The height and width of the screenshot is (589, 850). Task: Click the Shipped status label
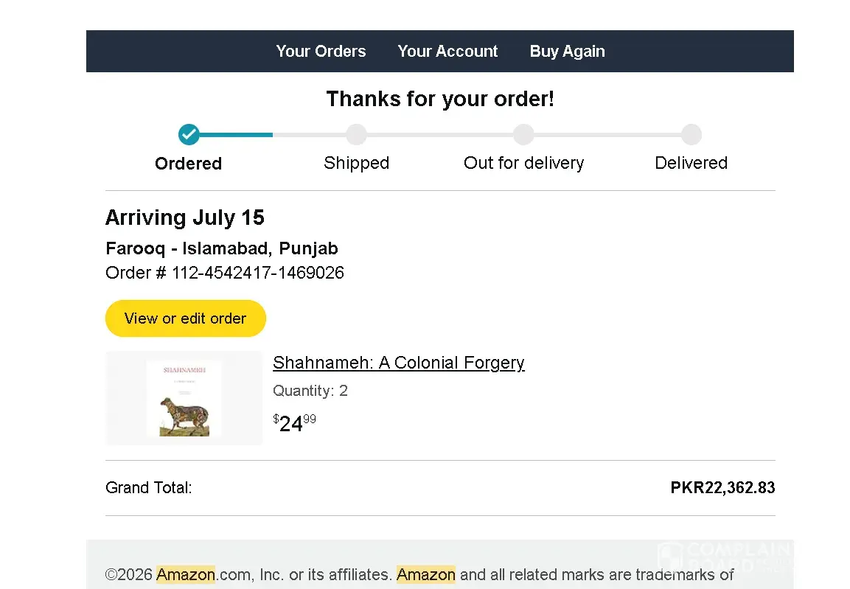[x=356, y=163]
